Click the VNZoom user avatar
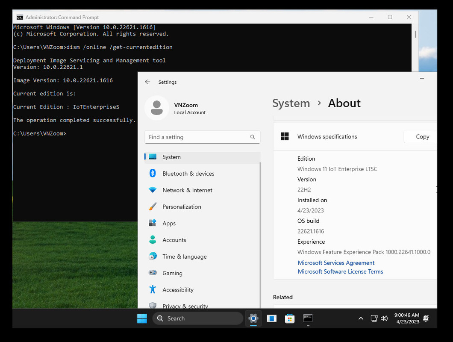453x342 pixels. [x=156, y=108]
